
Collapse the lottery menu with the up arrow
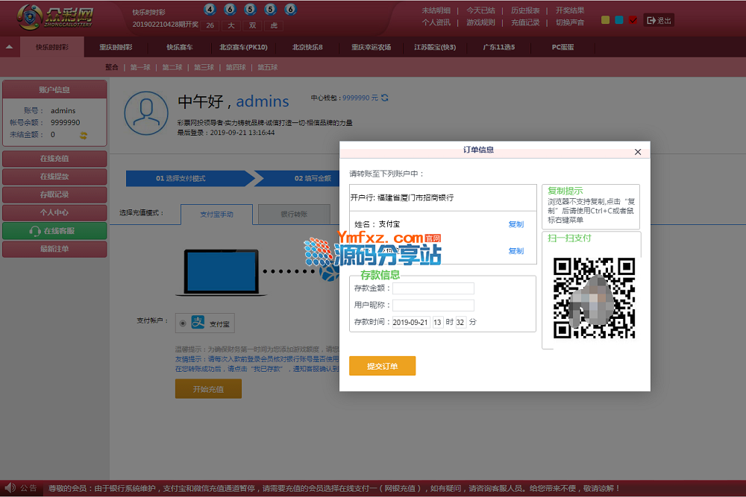[9, 47]
